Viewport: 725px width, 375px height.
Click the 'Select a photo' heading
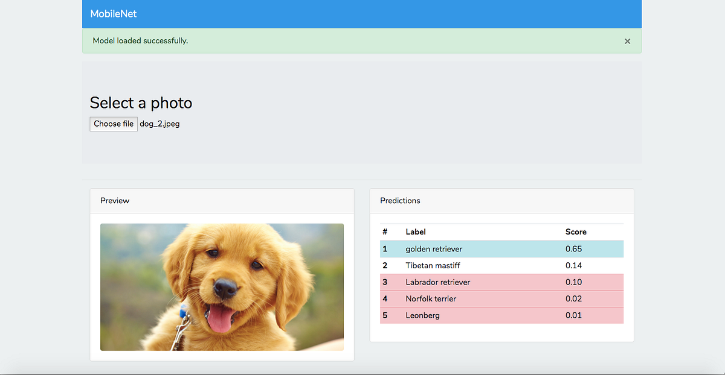coord(141,103)
